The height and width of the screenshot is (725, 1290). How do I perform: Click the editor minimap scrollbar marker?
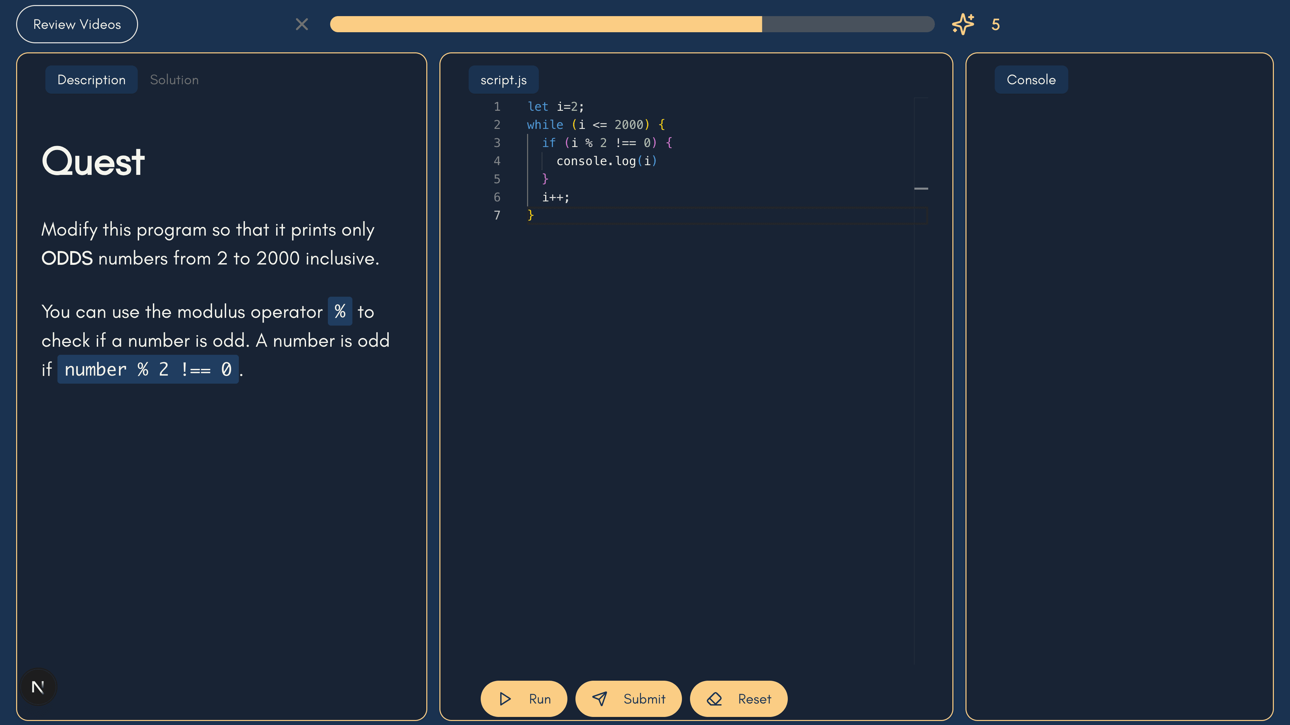pyautogui.click(x=921, y=189)
